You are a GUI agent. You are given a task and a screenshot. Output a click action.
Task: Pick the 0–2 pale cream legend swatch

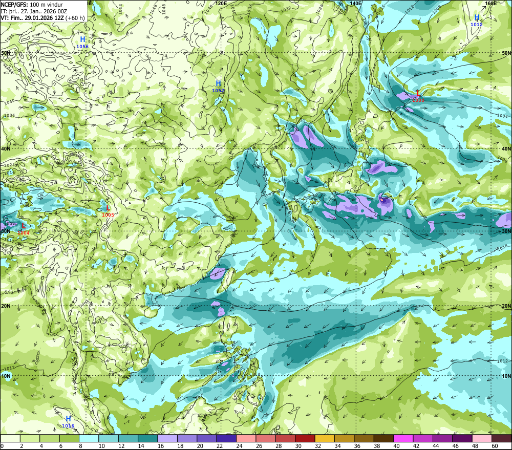click(x=10, y=438)
